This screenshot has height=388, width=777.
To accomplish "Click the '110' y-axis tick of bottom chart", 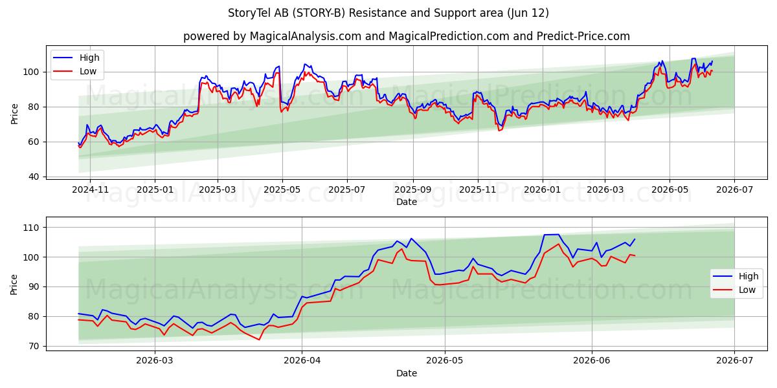I will (32, 228).
